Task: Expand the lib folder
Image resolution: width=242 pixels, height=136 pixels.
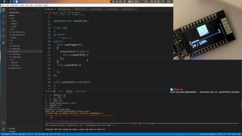Action: pos(25,40)
